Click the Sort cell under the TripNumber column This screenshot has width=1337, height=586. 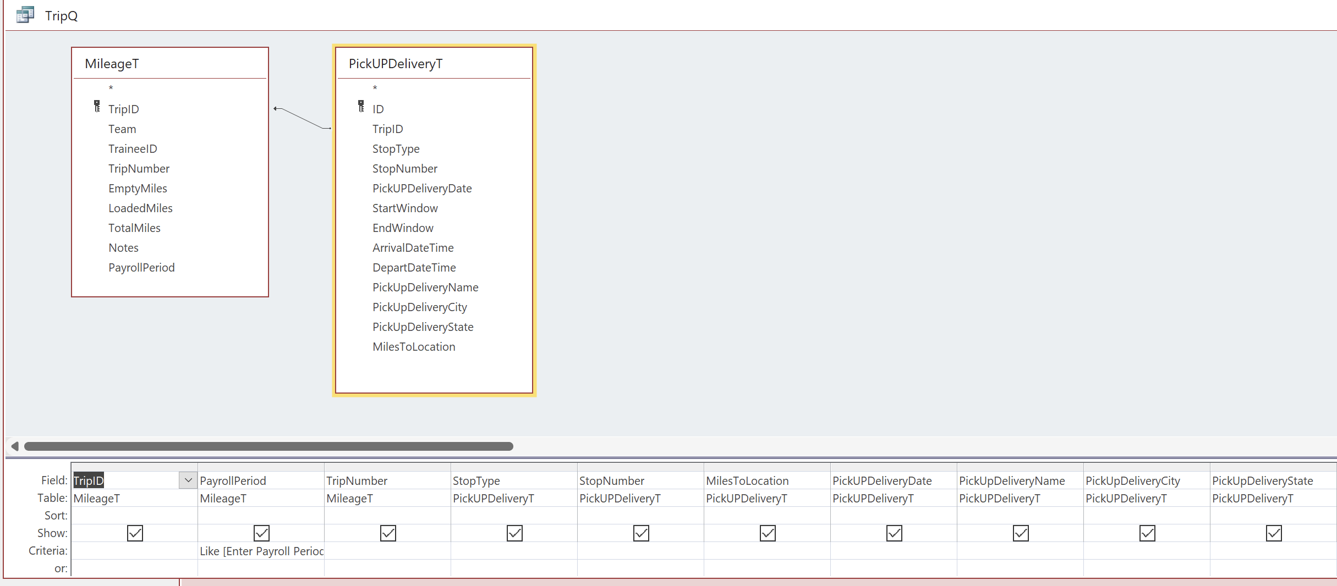pos(387,516)
